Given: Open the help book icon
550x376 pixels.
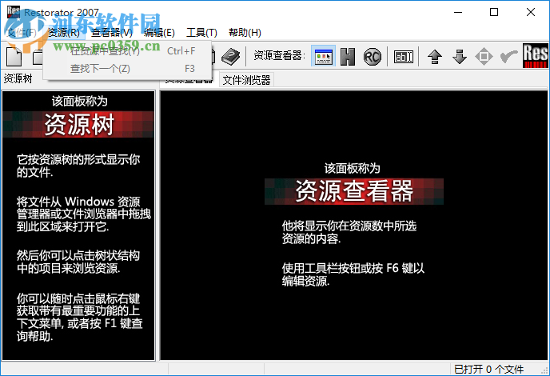Looking at the screenshot, I should tap(230, 57).
